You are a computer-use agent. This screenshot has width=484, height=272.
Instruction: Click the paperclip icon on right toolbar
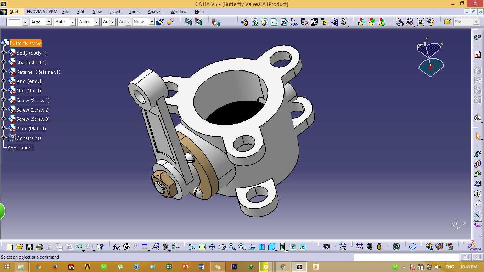(478, 204)
